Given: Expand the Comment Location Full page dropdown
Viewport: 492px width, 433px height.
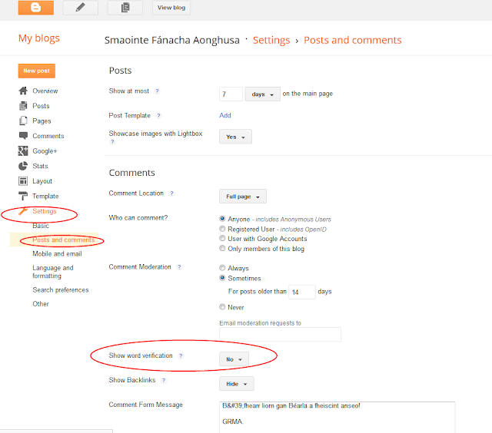Looking at the screenshot, I should (x=243, y=197).
